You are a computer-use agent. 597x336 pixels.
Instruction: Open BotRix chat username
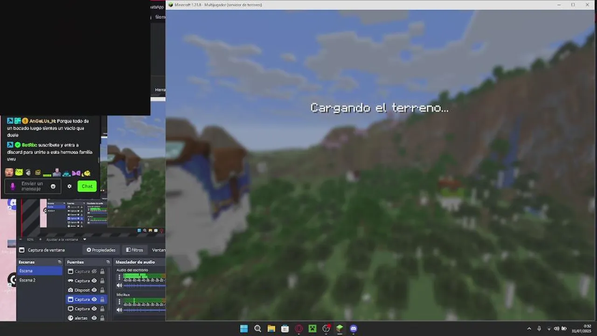29,145
